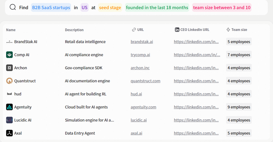Select the B2B SaaS startups filter chip
This screenshot has height=142, width=273.
(x=51, y=8)
